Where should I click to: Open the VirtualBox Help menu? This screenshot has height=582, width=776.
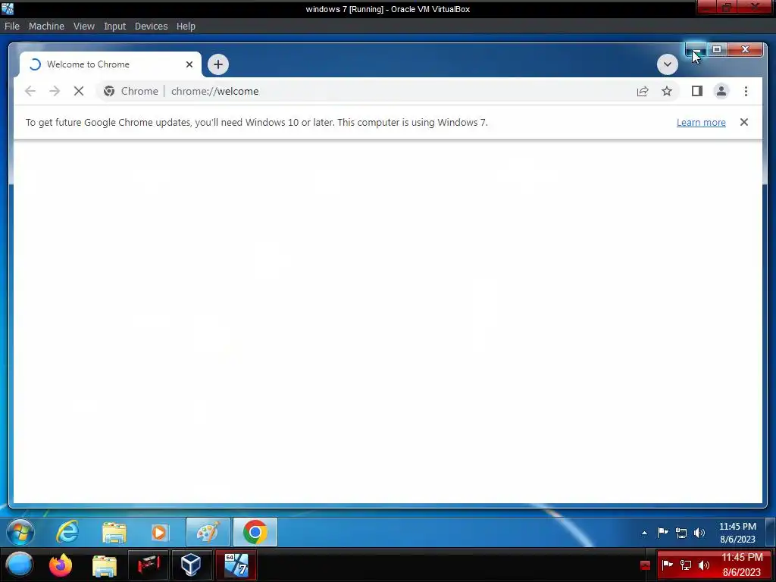pos(186,27)
